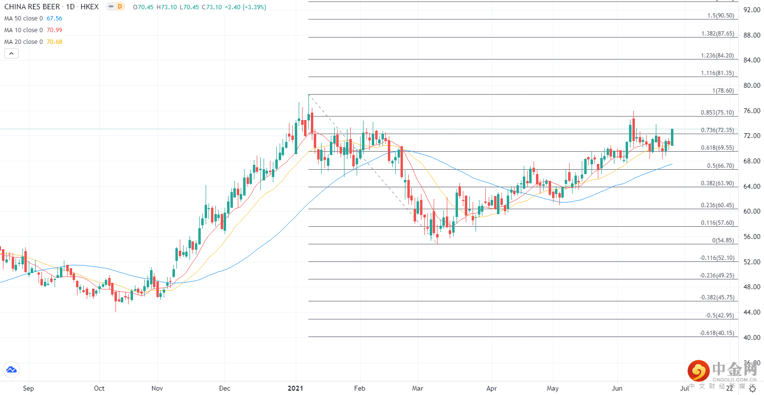Image resolution: width=764 pixels, height=395 pixels.
Task: Click the 2021 label on time axis
Action: 295,388
